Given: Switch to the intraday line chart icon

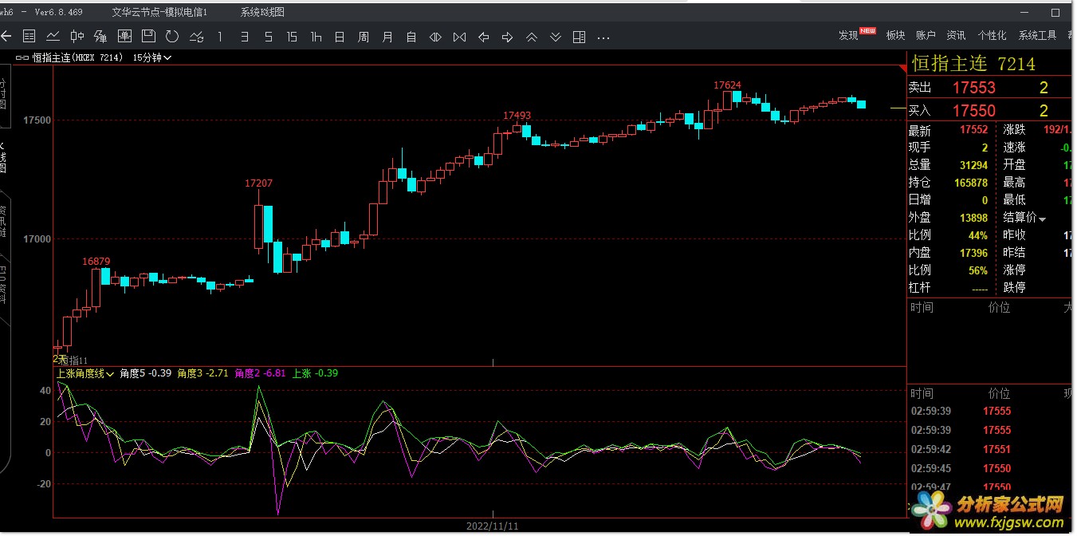Looking at the screenshot, I should point(53,36).
